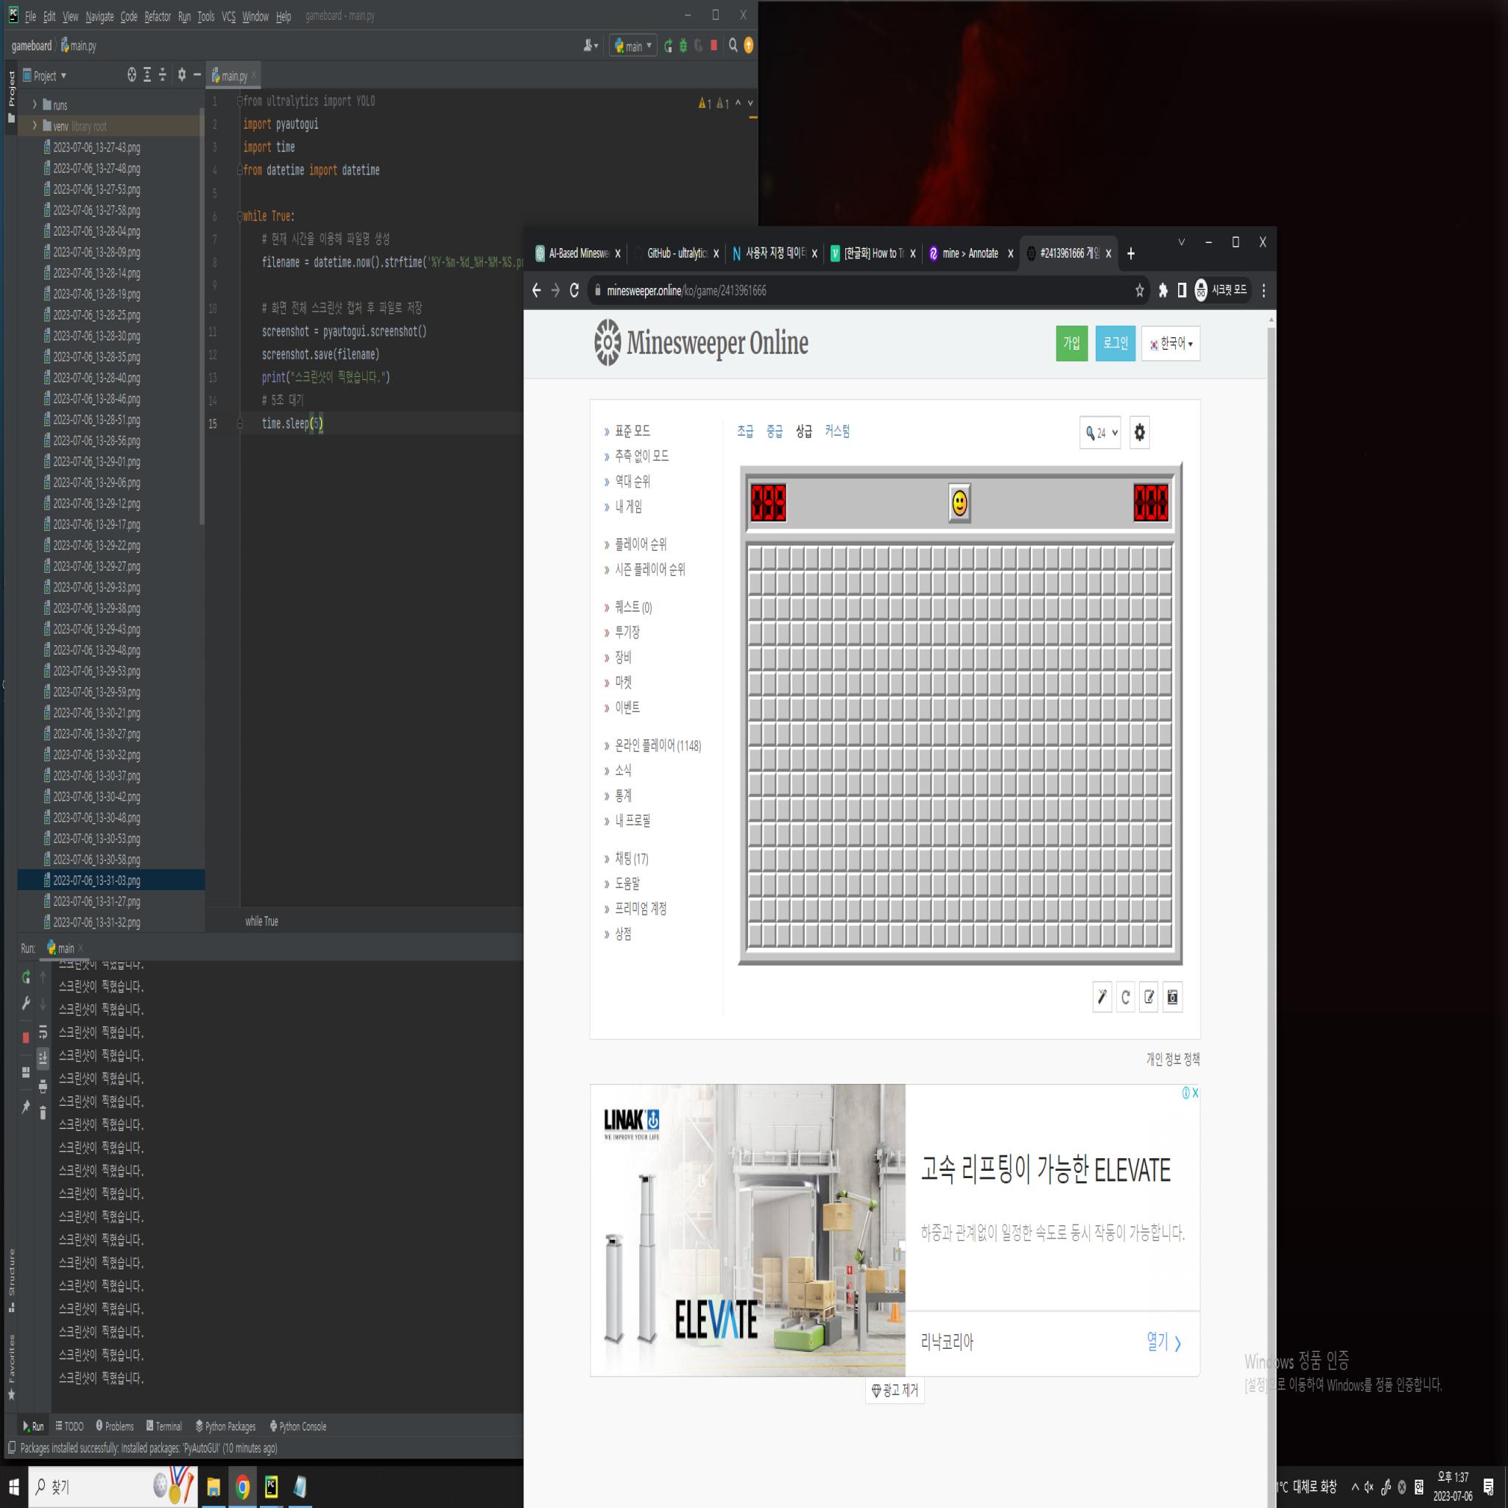Toggle soft-wrap in the Run console
Screen dimensions: 1508x1508
[43, 1032]
